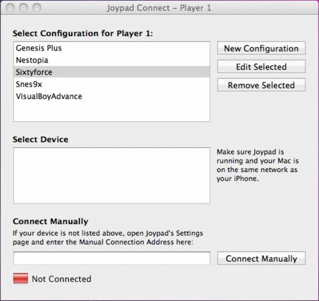Close the Joypad Connect window
This screenshot has height=301, width=319.
pos(10,8)
